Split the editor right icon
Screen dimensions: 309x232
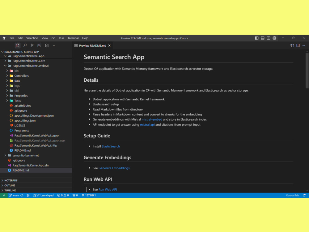[298, 45]
